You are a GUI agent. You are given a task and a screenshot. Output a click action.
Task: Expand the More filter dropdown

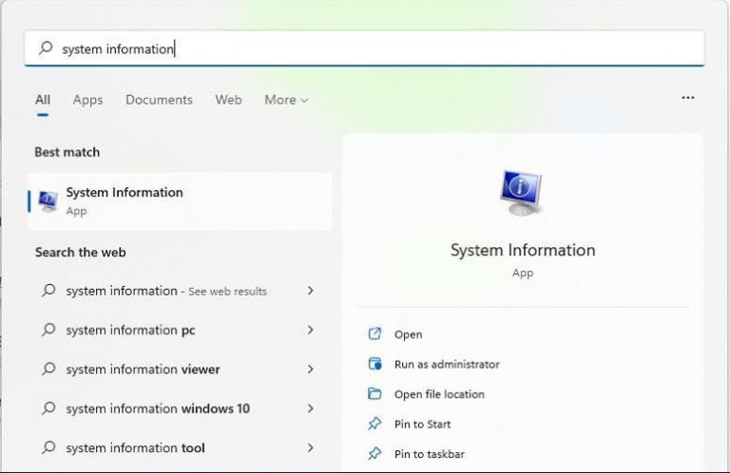tap(286, 100)
